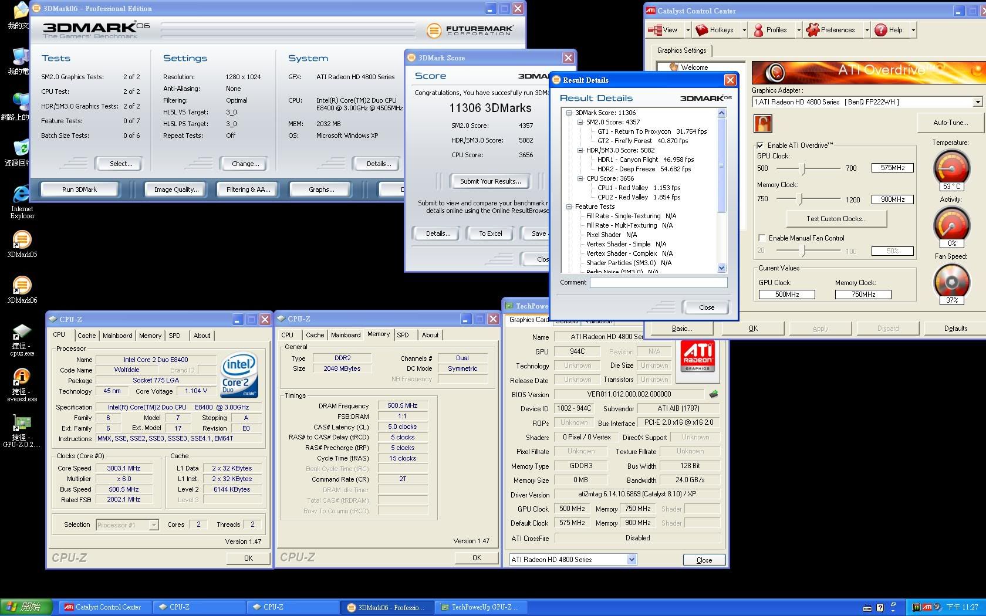
Task: Click the fan speed gauge in ATI Overdrive
Action: click(x=951, y=283)
